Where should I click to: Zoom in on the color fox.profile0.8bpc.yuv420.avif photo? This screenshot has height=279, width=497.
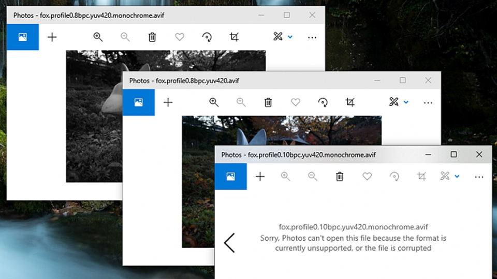(214, 102)
